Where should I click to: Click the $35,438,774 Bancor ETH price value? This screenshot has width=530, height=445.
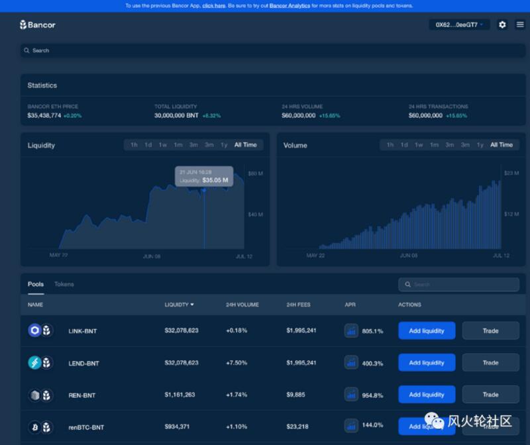[x=44, y=115]
